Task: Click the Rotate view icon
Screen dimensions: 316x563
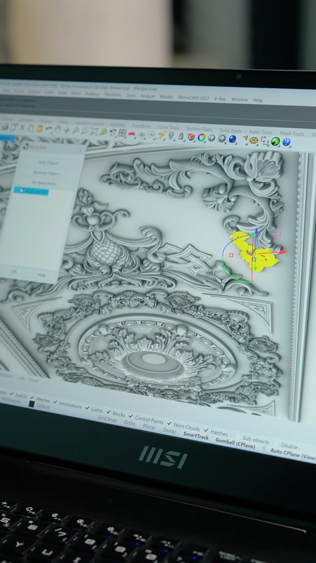Action: click(x=66, y=130)
